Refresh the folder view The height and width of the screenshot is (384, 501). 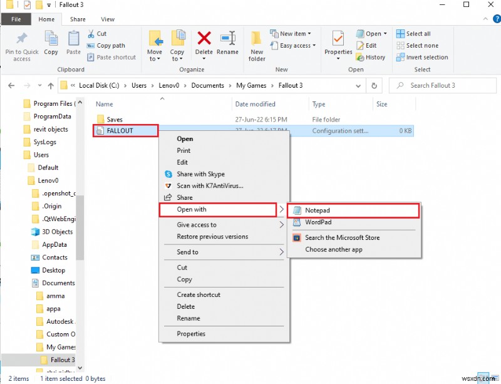(x=374, y=86)
